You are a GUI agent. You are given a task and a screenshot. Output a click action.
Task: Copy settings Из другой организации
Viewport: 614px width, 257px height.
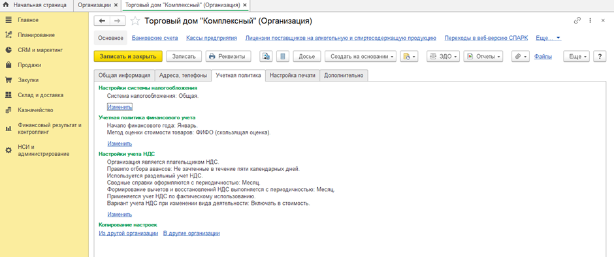click(x=129, y=233)
